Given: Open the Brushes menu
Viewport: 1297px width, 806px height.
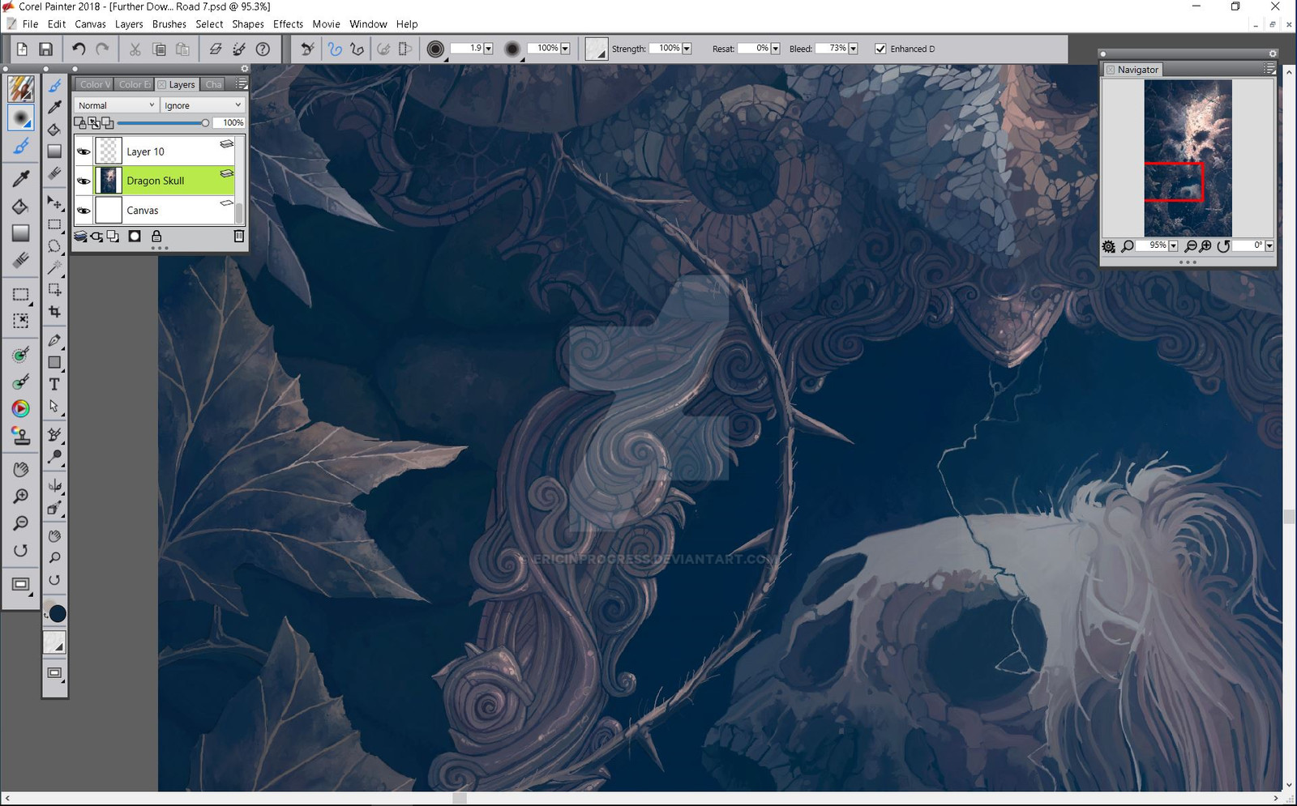Looking at the screenshot, I should [x=169, y=24].
